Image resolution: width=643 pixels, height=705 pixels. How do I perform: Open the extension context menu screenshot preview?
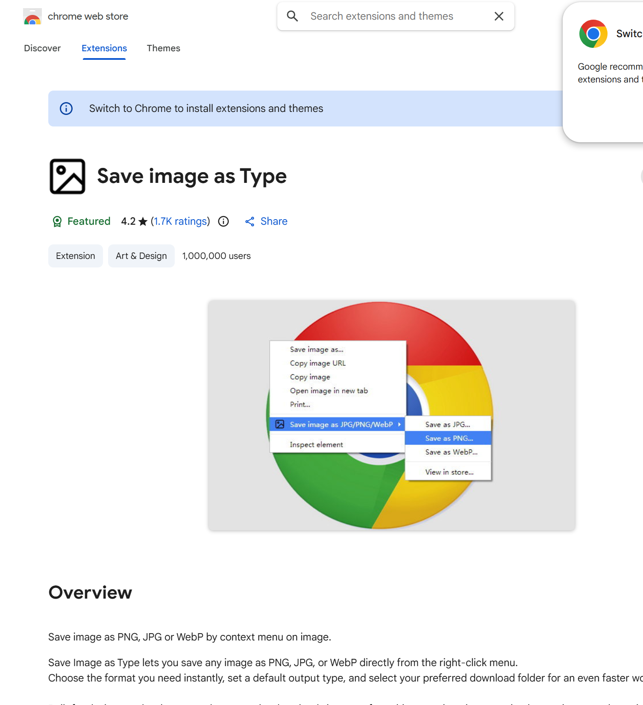point(391,415)
